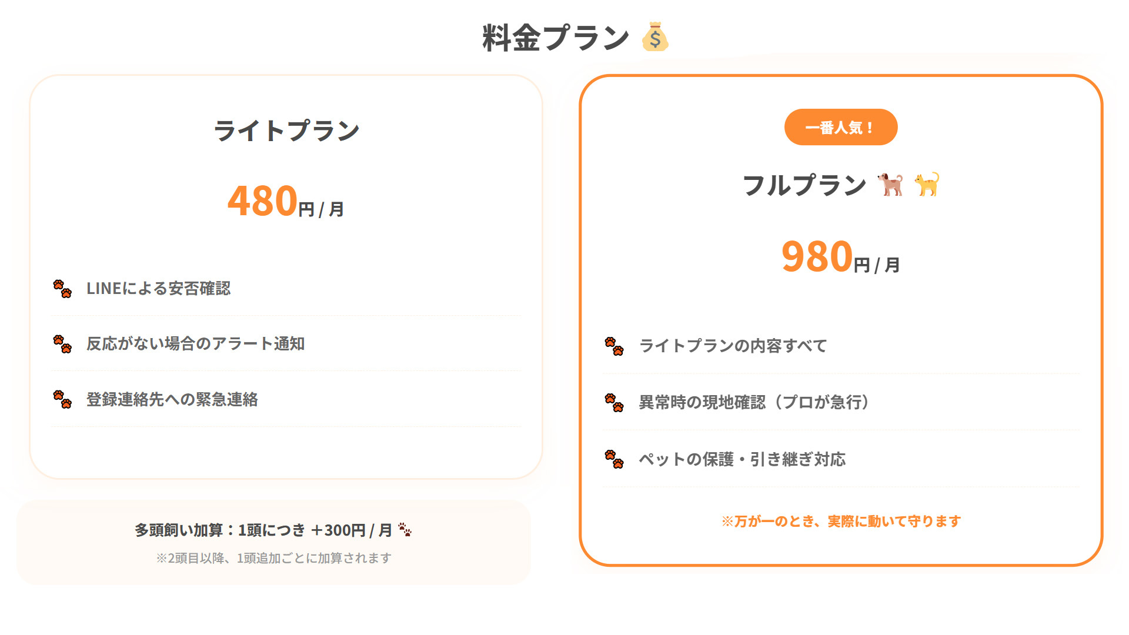1129x635 pixels.
Task: Click the orange ※万が一のとき note
Action: pyautogui.click(x=841, y=521)
